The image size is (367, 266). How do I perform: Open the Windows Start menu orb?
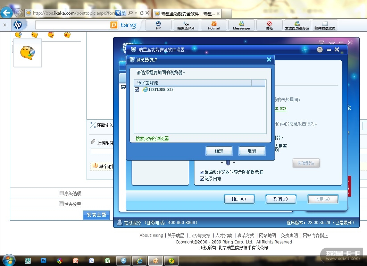tap(8, 260)
